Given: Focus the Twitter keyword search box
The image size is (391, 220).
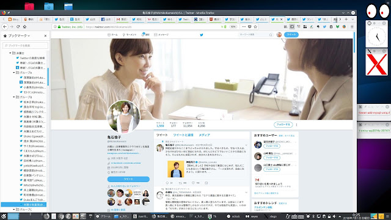Looking at the screenshot, I should (255, 35).
